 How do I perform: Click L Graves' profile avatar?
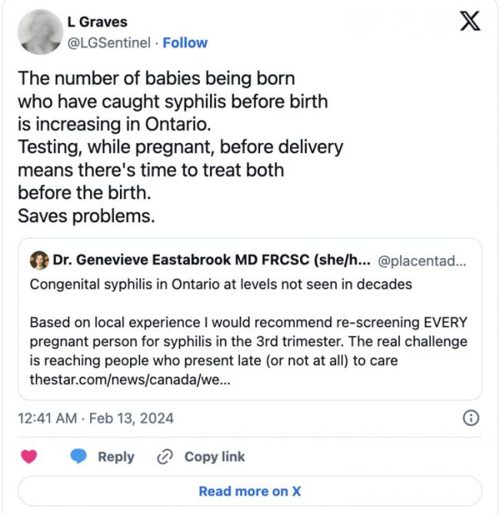coord(39,32)
